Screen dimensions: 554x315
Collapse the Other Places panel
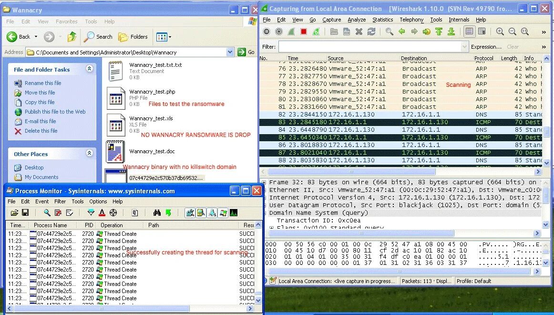coord(89,153)
